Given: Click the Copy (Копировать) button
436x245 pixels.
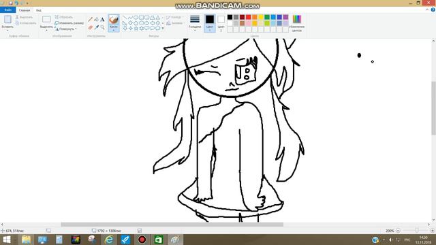Looking at the screenshot, I should pyautogui.click(x=26, y=23).
